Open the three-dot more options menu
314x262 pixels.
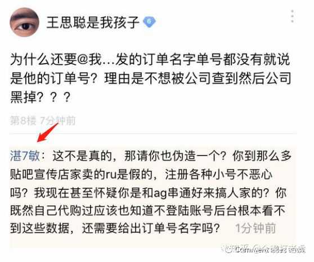tap(293, 16)
